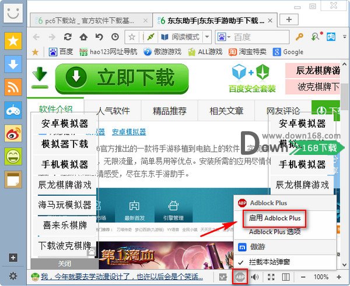Open the green laughing face sidebar icon
Screen dimensions: 350x286
click(13, 156)
